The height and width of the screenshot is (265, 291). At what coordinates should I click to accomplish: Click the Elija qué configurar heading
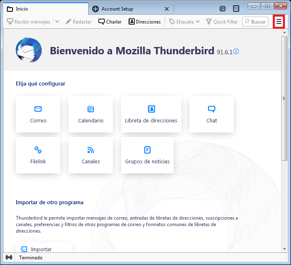[40, 83]
